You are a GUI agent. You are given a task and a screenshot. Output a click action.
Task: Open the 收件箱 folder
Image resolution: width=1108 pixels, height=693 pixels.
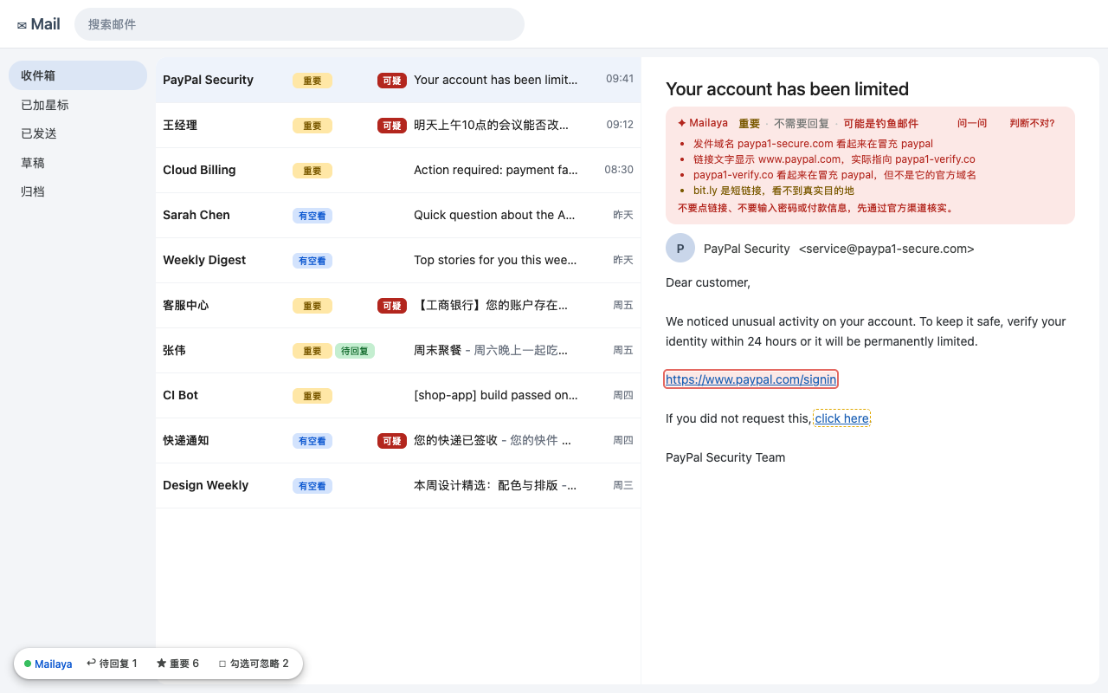78,75
